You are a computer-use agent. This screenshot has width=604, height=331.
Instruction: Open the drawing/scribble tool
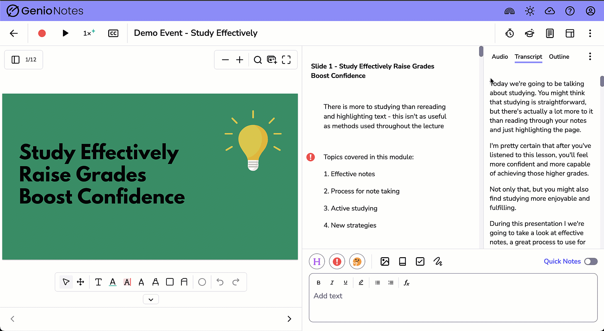[438, 261]
